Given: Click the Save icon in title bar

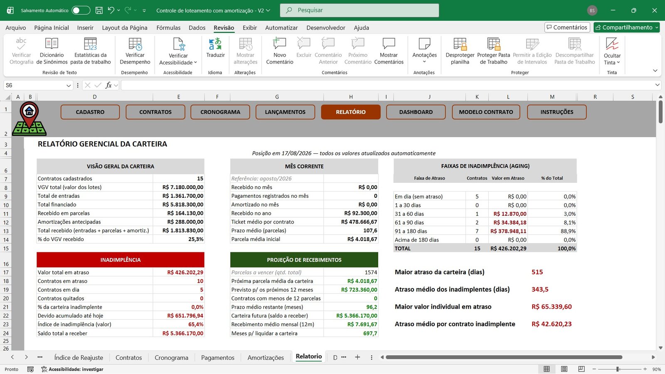Looking at the screenshot, I should (99, 10).
